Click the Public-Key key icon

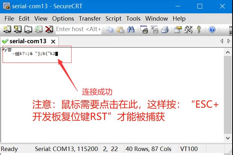[199, 30]
